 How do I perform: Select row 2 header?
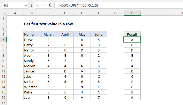[3, 24]
